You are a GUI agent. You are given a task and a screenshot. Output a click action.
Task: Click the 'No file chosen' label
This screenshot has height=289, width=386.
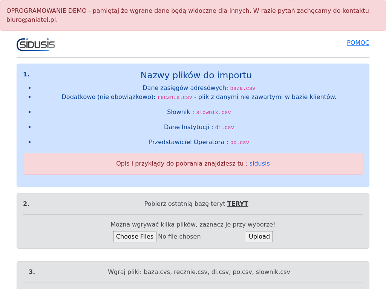pyautogui.click(x=179, y=237)
